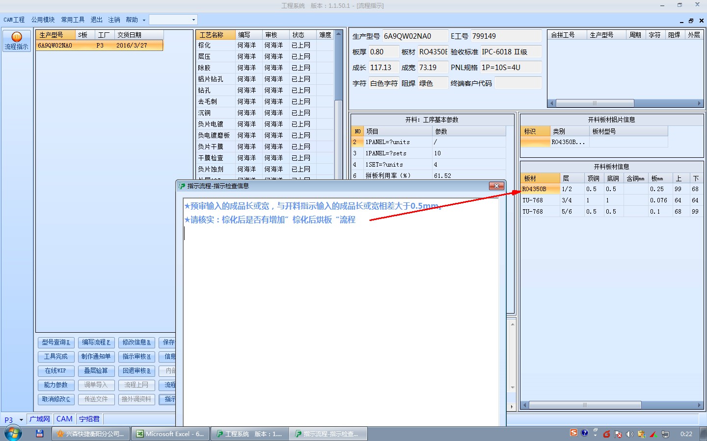Viewport: 707px width, 441px height.
Task: Click the 终端客户代码 empty field
Action: [x=518, y=83]
